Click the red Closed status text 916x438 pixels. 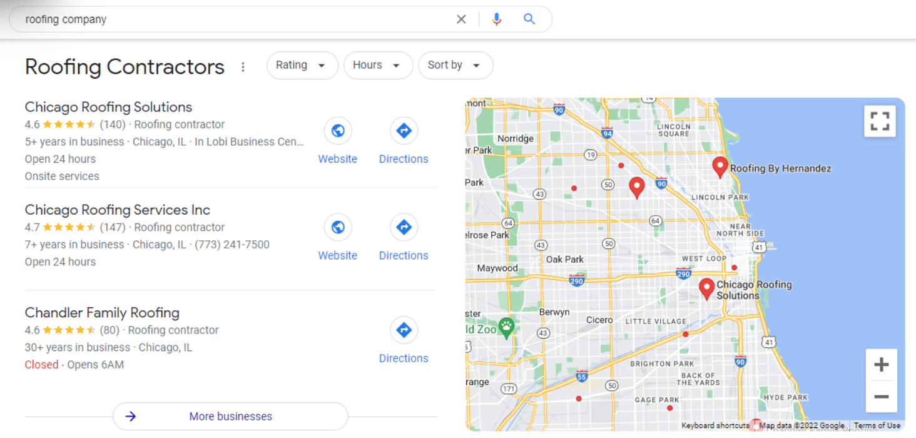pyautogui.click(x=41, y=365)
